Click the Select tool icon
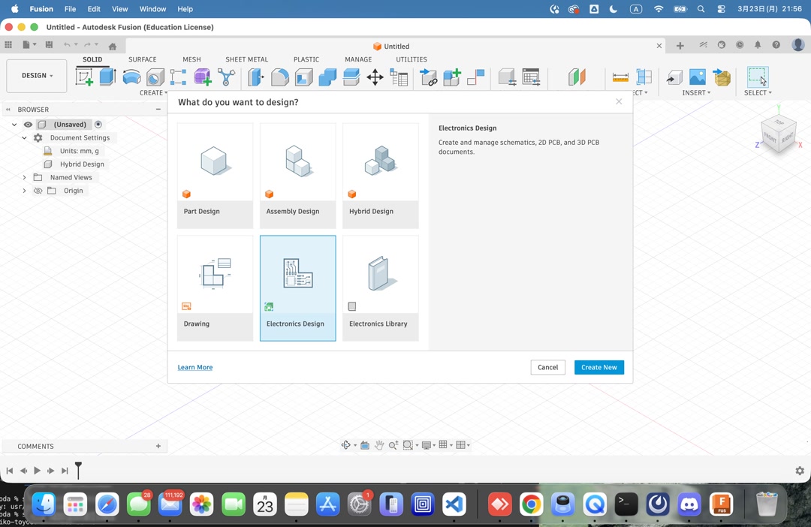Screen dimensions: 811x527 coord(757,77)
